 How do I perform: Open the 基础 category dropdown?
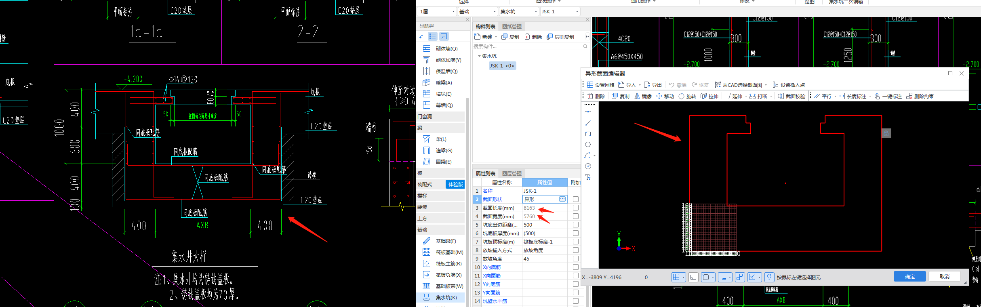click(477, 11)
